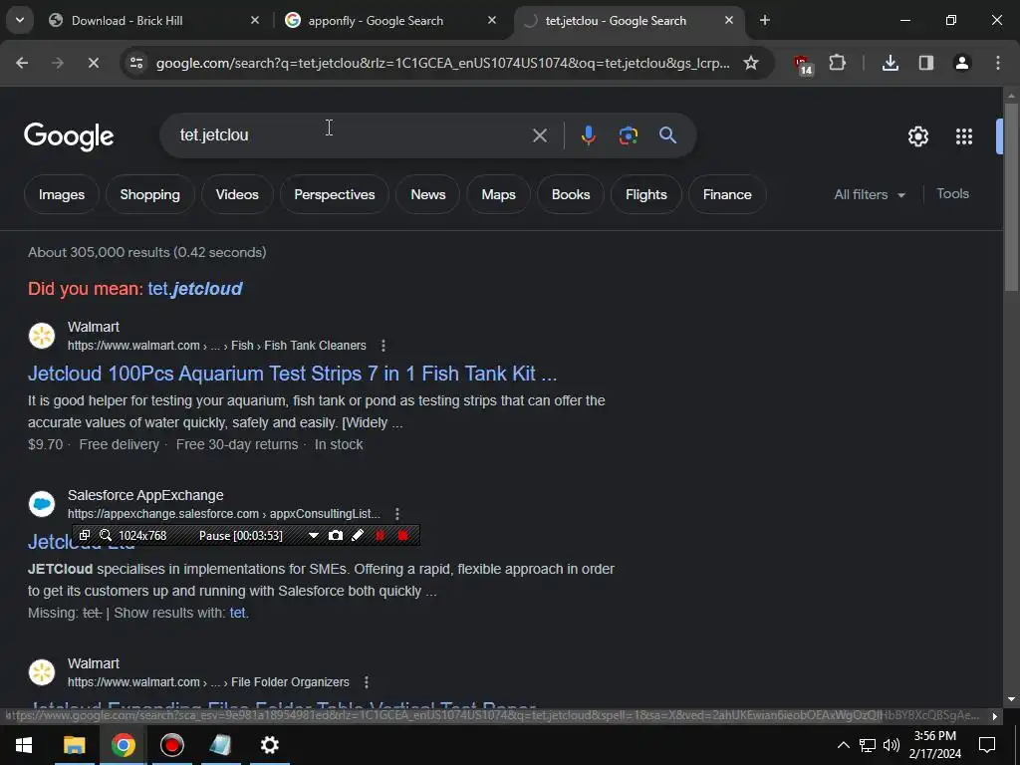
Task: Open options for Salesforce AppExchange result
Action: pos(397,514)
